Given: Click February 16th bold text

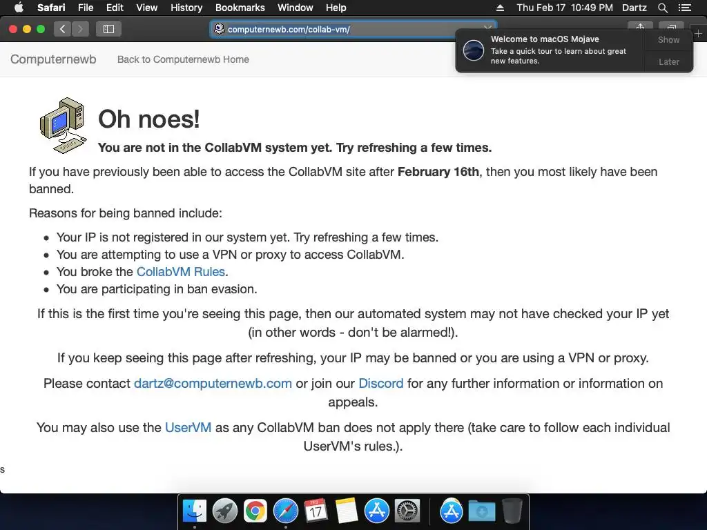Looking at the screenshot, I should 438,172.
